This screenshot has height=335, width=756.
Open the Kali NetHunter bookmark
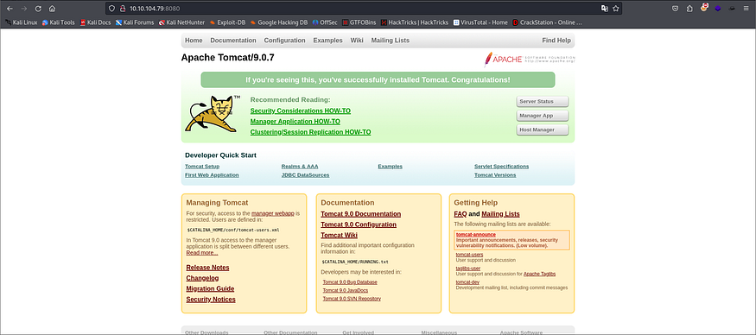[x=181, y=22]
